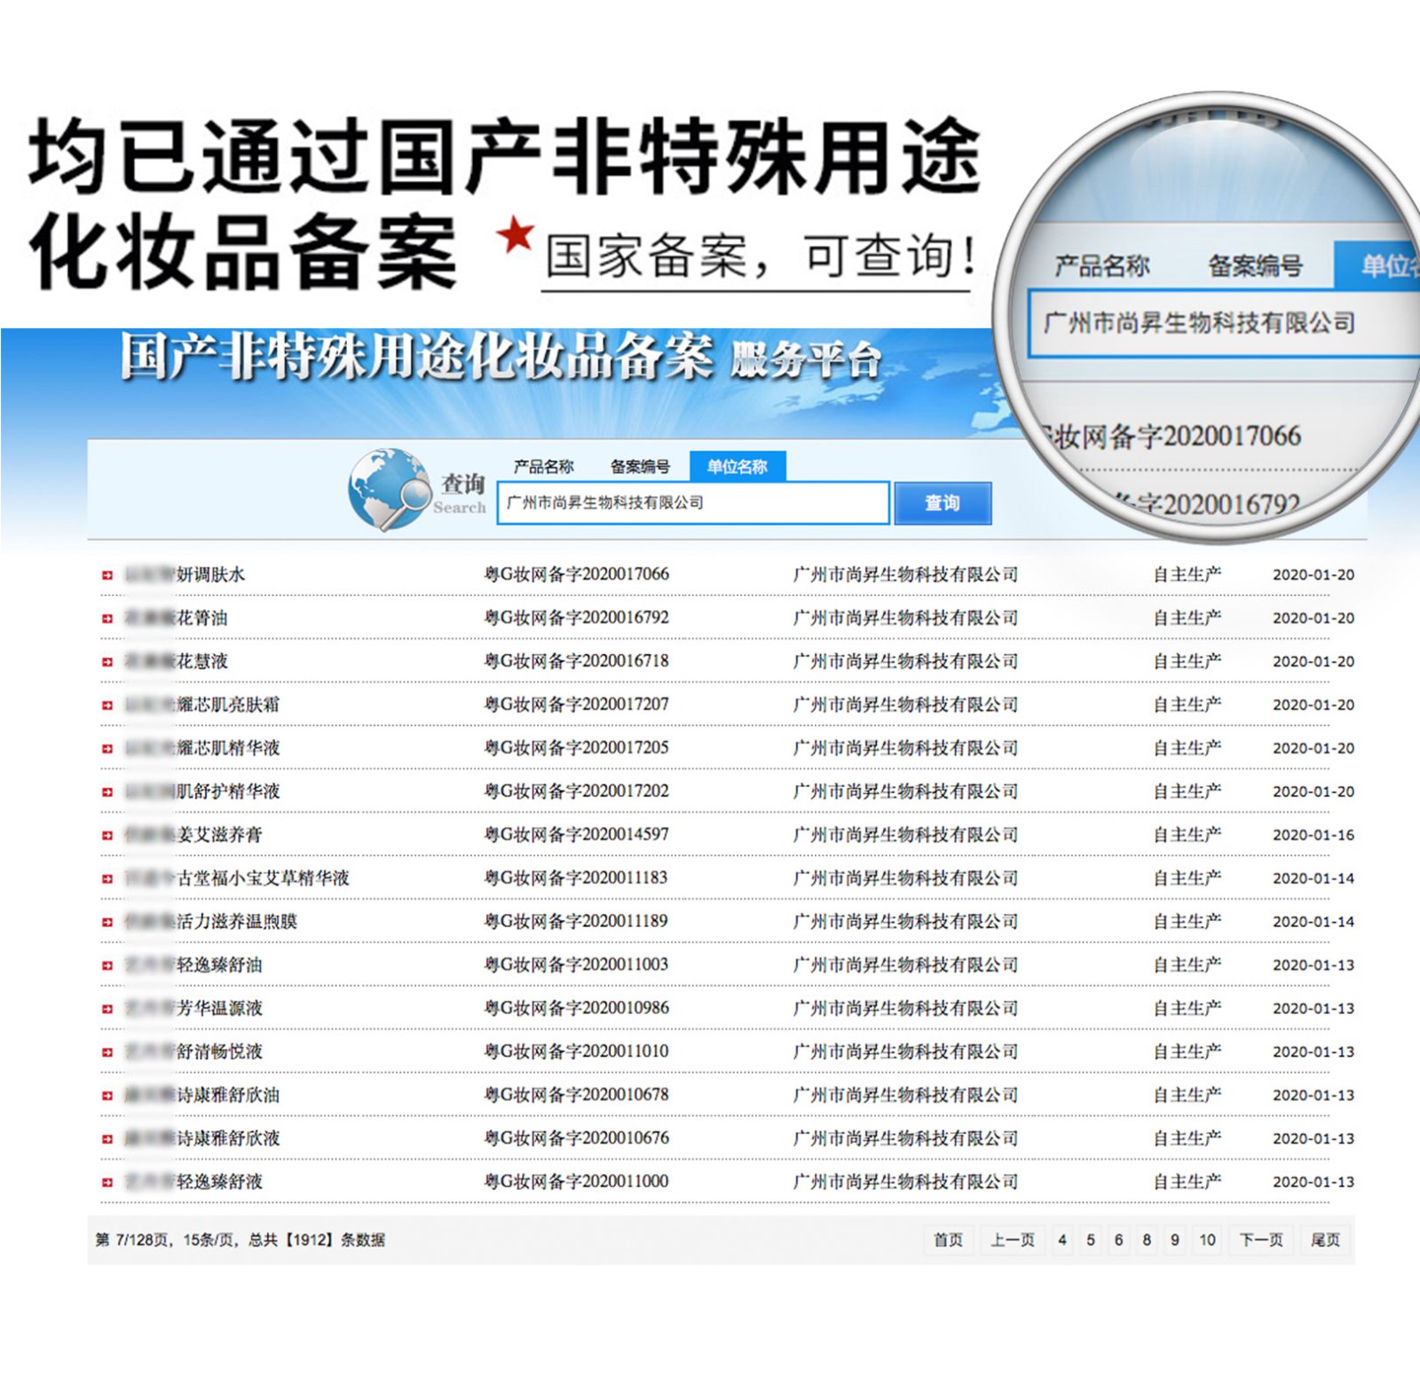Go to 下一页 next page

[x=1261, y=1240]
